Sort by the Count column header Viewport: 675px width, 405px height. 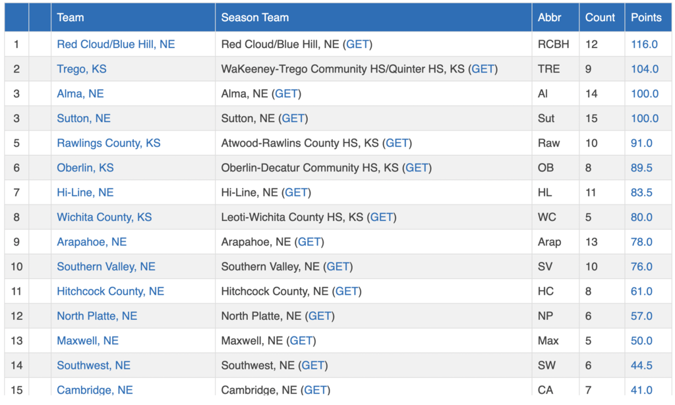pyautogui.click(x=600, y=18)
